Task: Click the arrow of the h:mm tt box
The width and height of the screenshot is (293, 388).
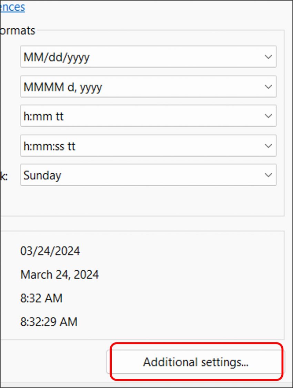Action: [268, 116]
